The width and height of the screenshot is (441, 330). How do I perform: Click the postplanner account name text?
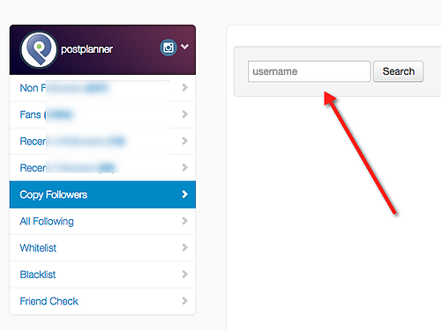[x=86, y=49]
